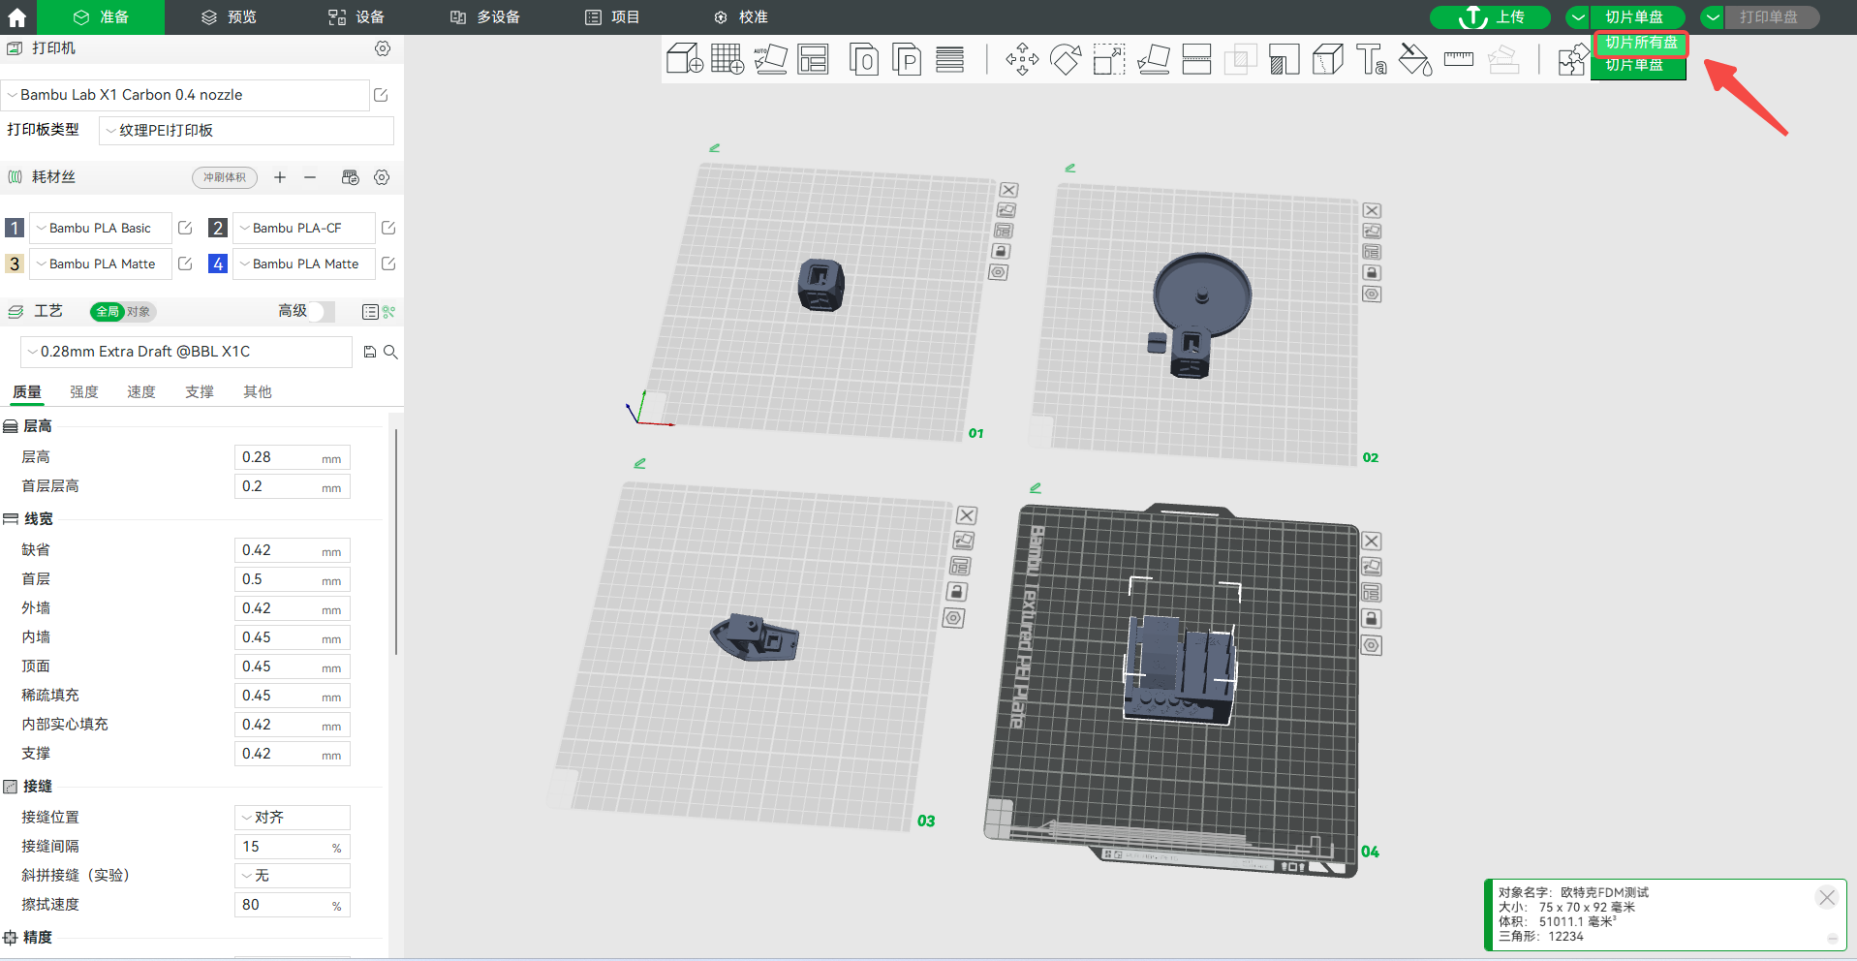Click the search process settings magnifier
The height and width of the screenshot is (961, 1857).
coord(390,352)
